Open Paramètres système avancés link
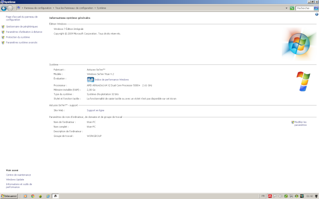 click(22, 43)
